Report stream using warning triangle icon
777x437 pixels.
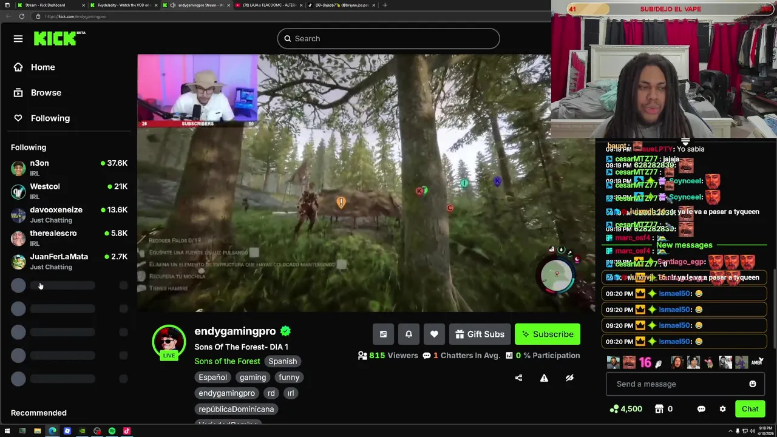click(544, 378)
